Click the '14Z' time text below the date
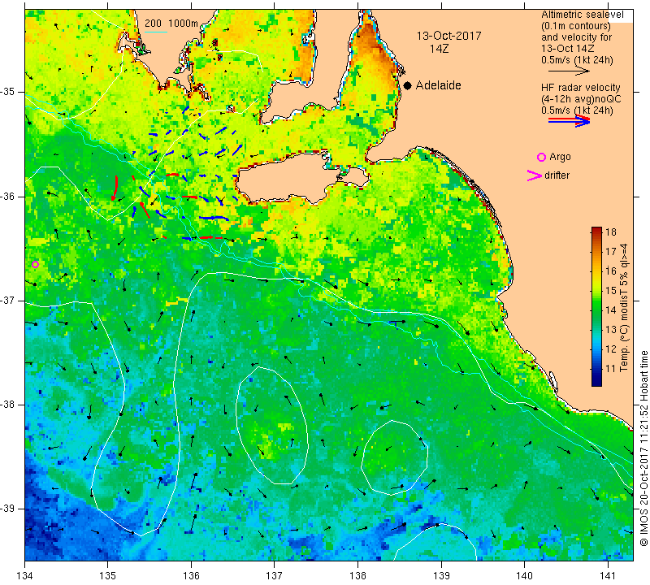This screenshot has height=585, width=650. (439, 49)
